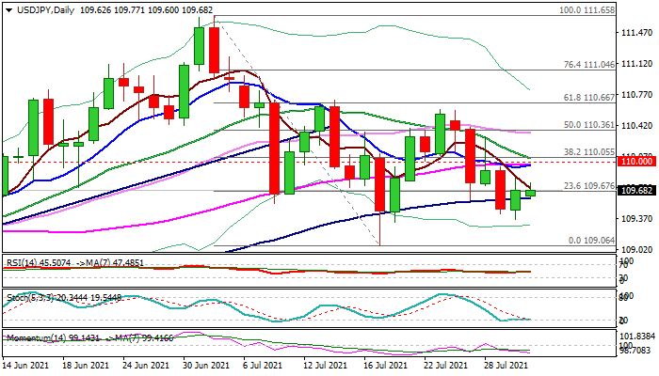Click the 22 Jul 2021 date marker

coord(445,365)
